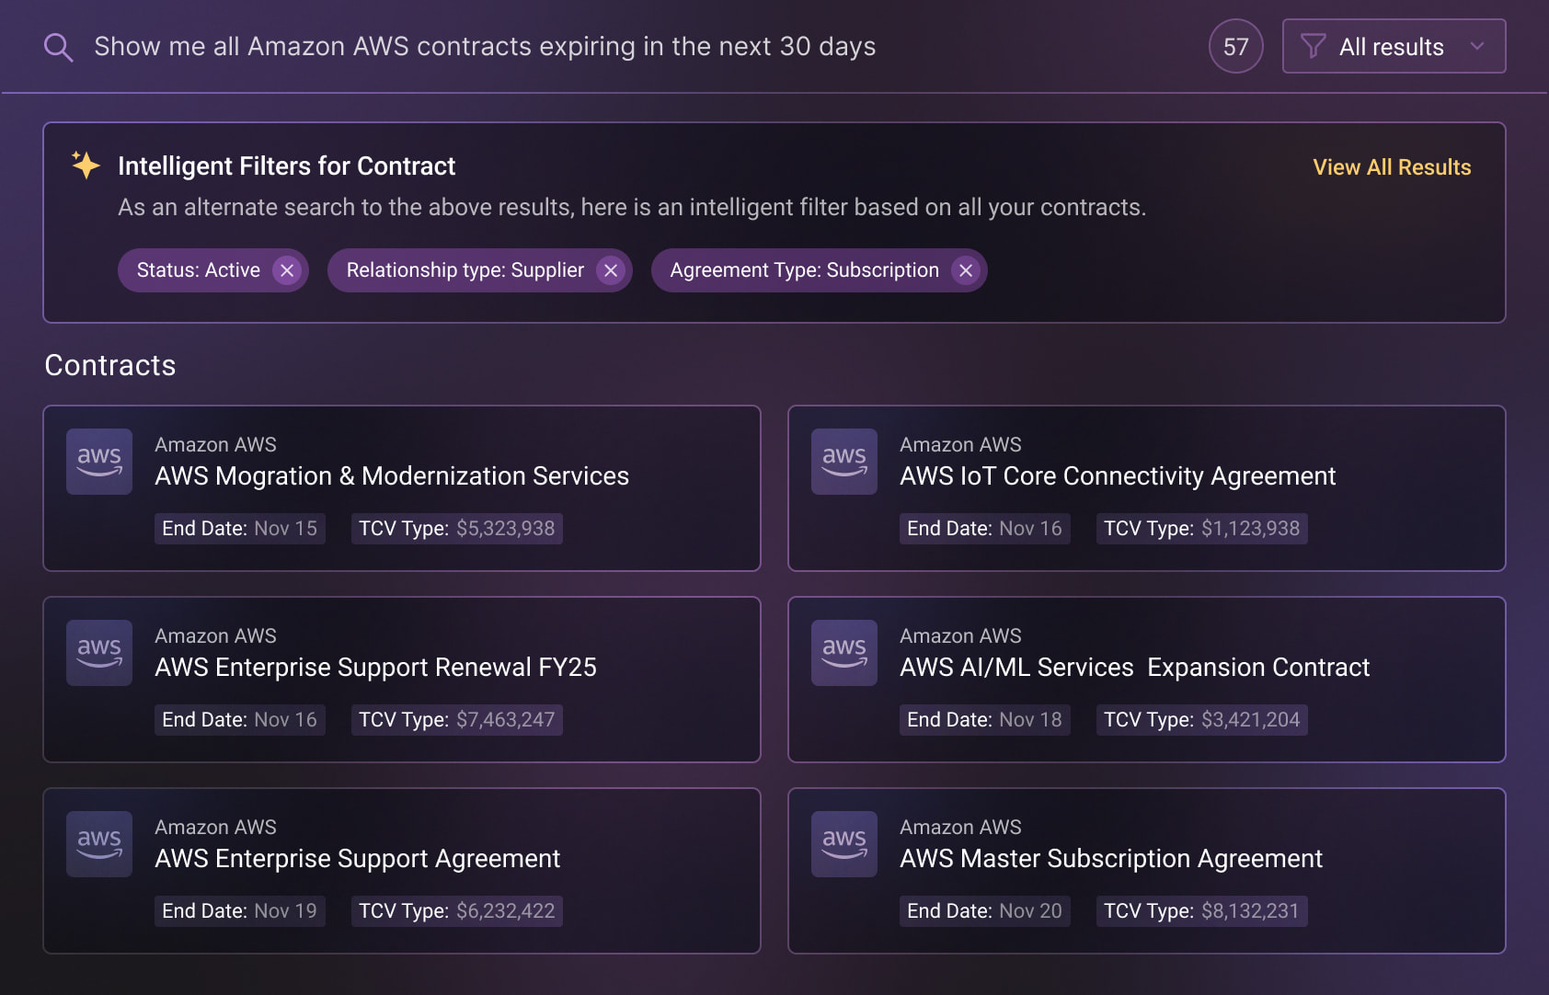The image size is (1549, 995).
Task: Click AWS logo on IoT Core Connectivity card
Action: click(x=844, y=462)
